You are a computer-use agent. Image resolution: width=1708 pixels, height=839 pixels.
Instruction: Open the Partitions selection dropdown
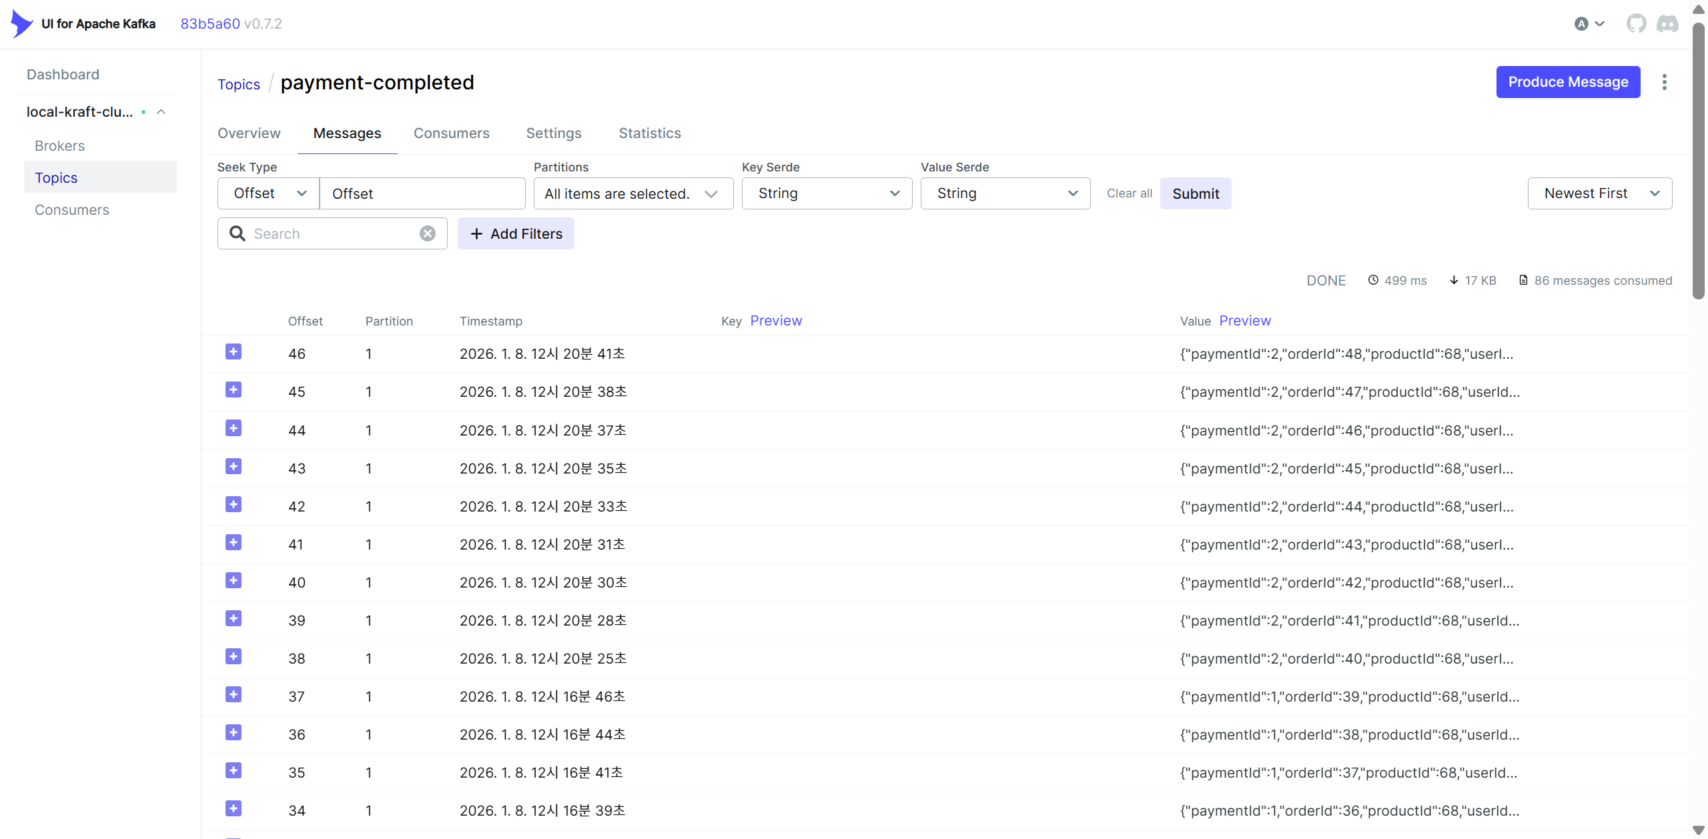(632, 193)
